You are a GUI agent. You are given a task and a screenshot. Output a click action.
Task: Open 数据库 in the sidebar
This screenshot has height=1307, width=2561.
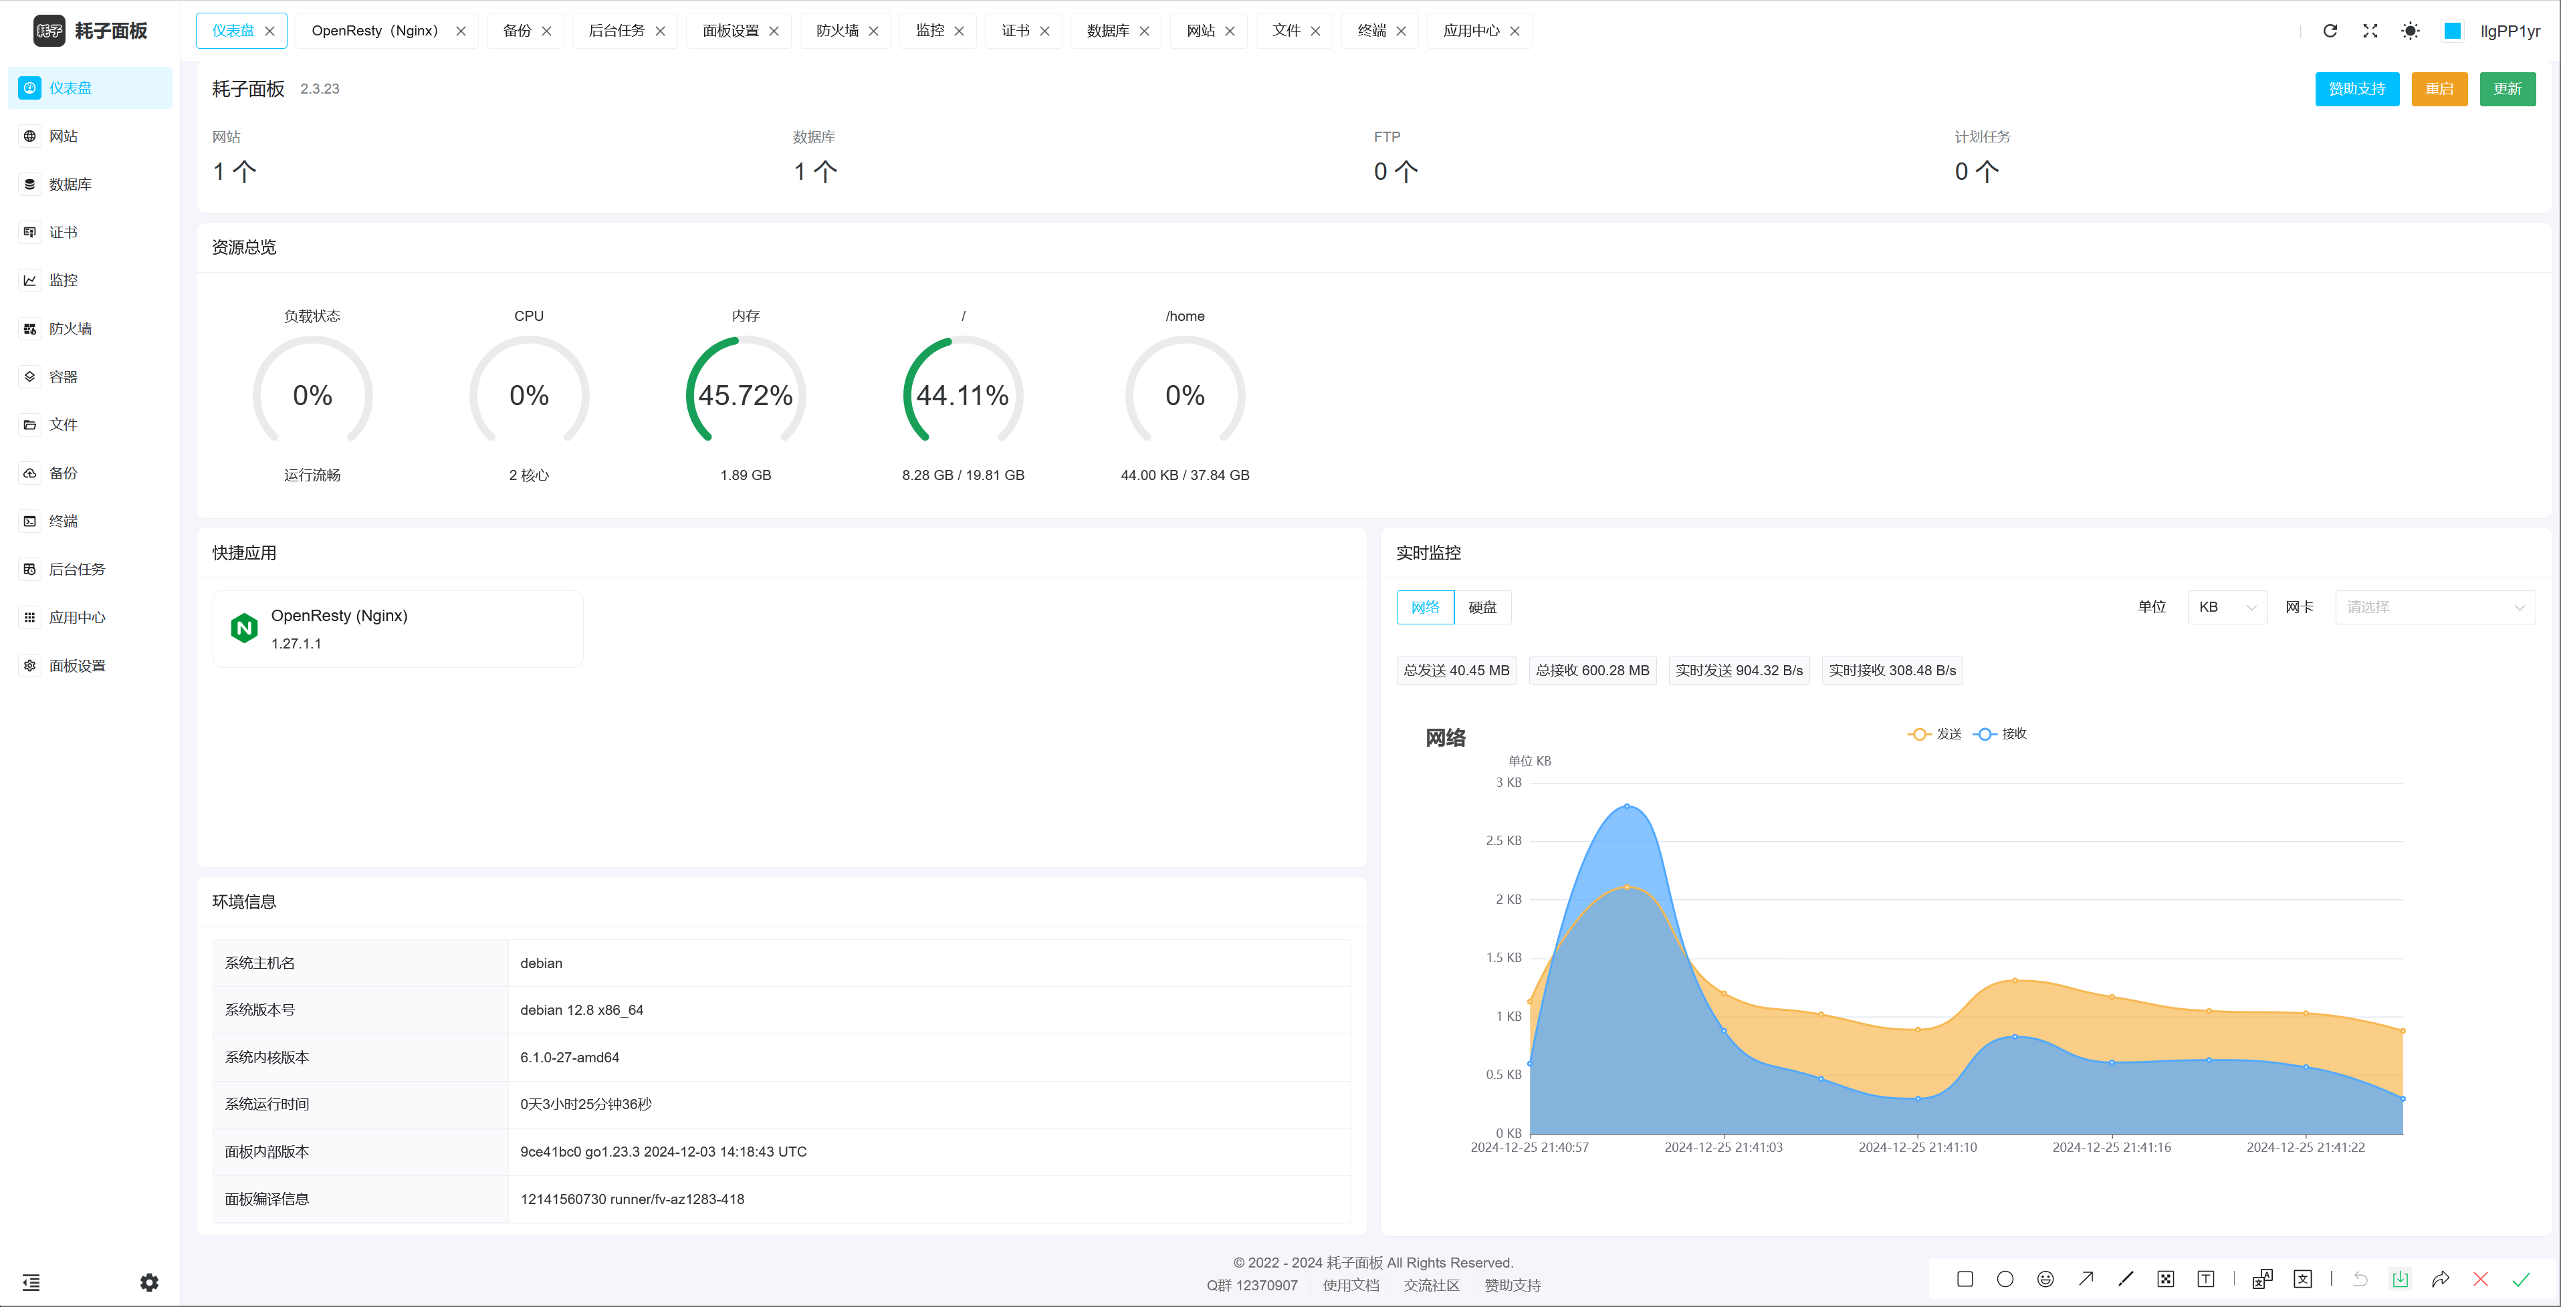tap(90, 184)
